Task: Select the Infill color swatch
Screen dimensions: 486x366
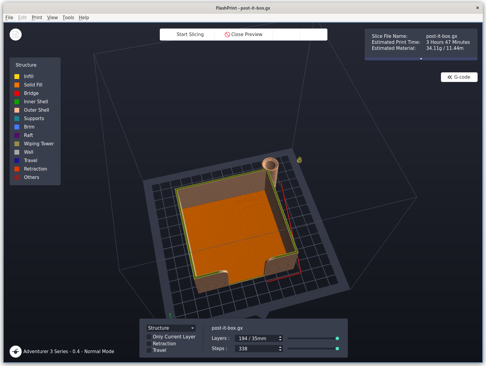Action: click(x=17, y=77)
